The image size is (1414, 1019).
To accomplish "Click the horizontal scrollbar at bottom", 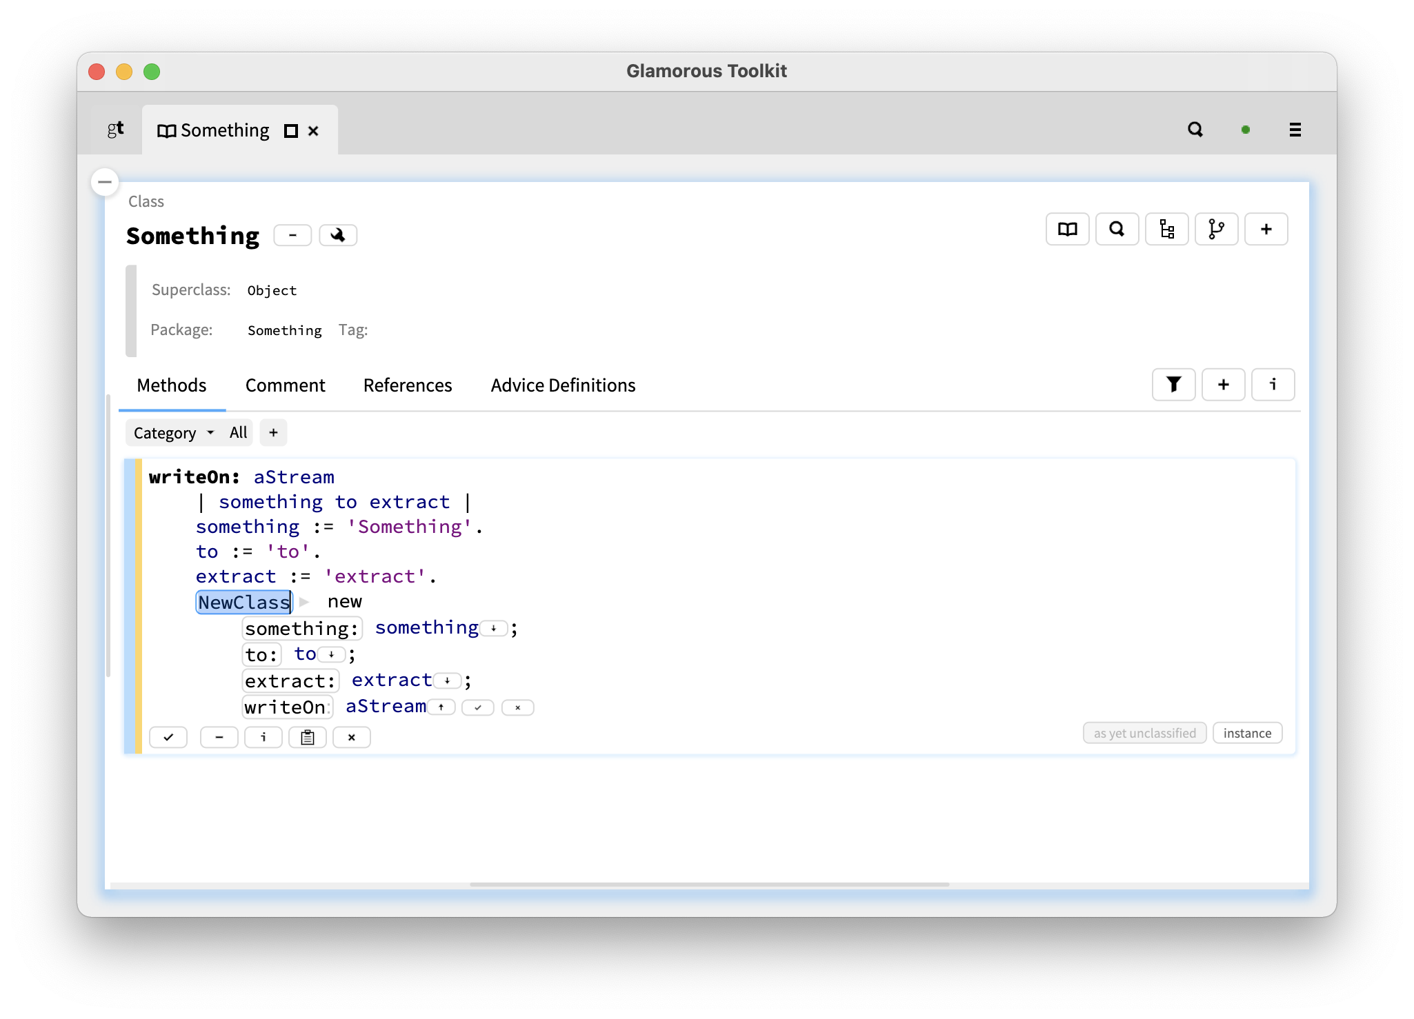I will point(709,885).
